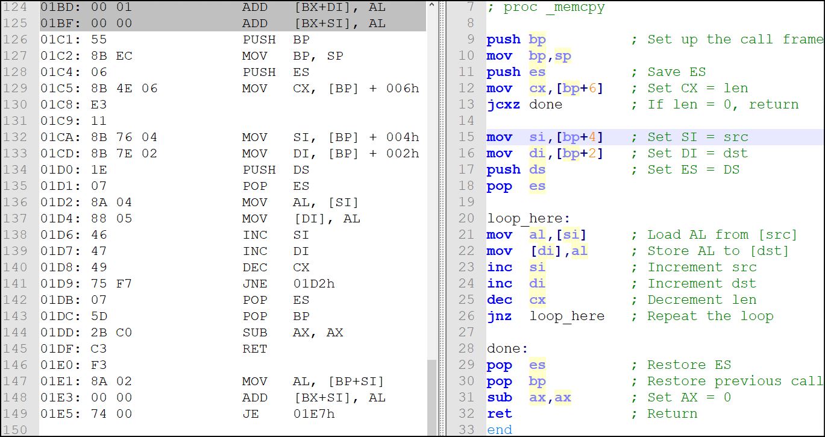Viewport: 825px width, 437px height.
Task: Click the 'end' keyword on line 33
Action: 499,430
